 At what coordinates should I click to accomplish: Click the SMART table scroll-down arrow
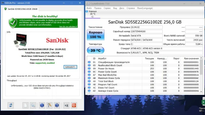point(201,92)
